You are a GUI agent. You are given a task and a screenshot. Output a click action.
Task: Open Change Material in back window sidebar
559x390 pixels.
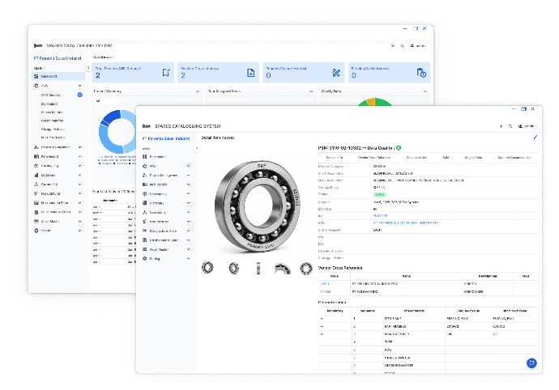(53, 129)
